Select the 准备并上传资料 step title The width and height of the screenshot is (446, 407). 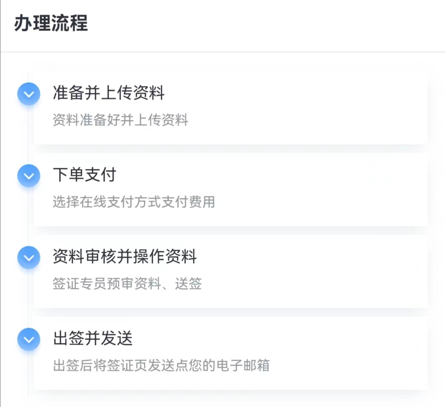click(x=109, y=93)
